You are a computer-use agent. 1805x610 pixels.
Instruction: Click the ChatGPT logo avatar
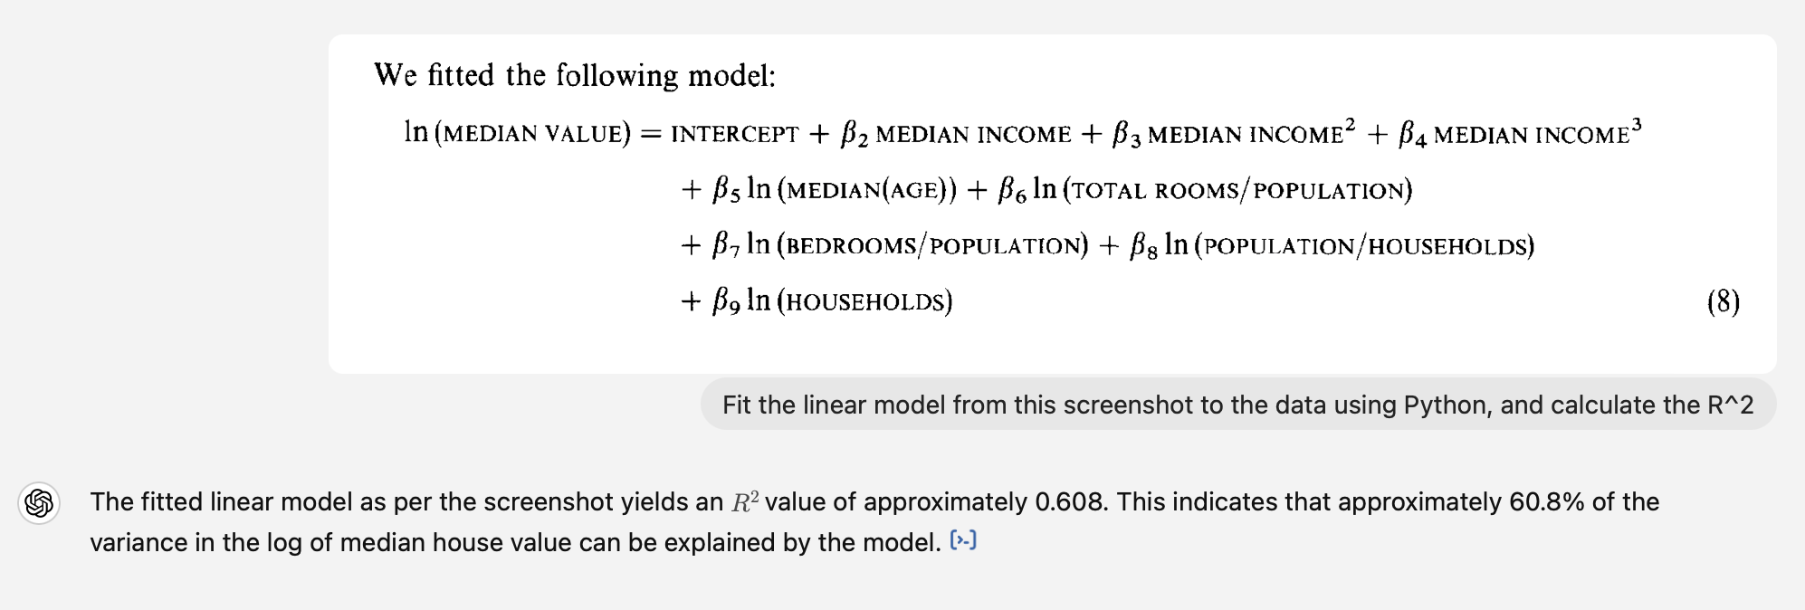coord(39,502)
